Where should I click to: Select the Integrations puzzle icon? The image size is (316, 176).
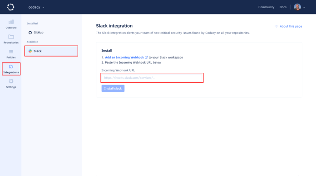(11, 67)
